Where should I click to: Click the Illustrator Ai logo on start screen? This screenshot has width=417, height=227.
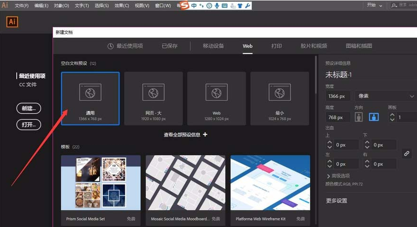tap(12, 22)
